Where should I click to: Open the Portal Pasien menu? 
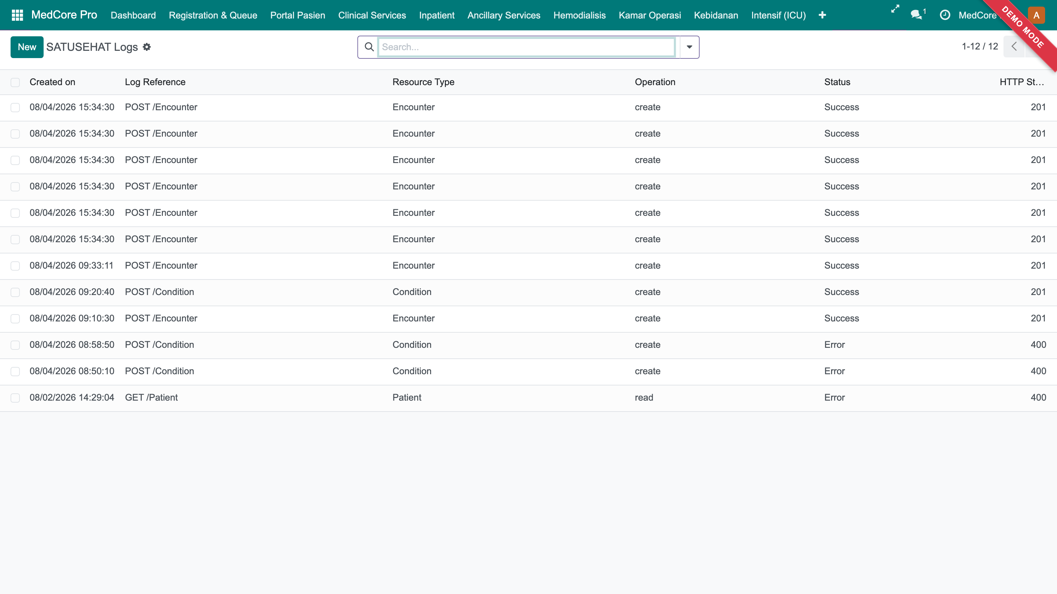(298, 15)
